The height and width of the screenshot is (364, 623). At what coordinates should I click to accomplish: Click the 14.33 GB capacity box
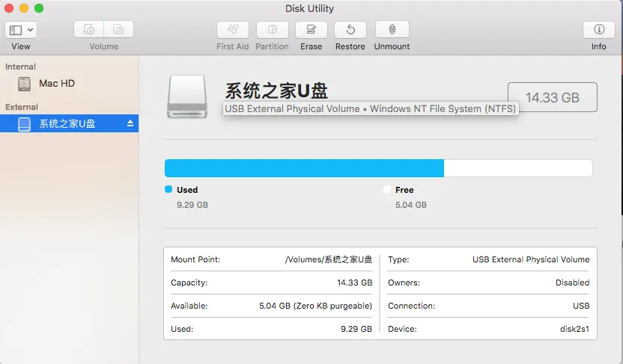pos(553,97)
